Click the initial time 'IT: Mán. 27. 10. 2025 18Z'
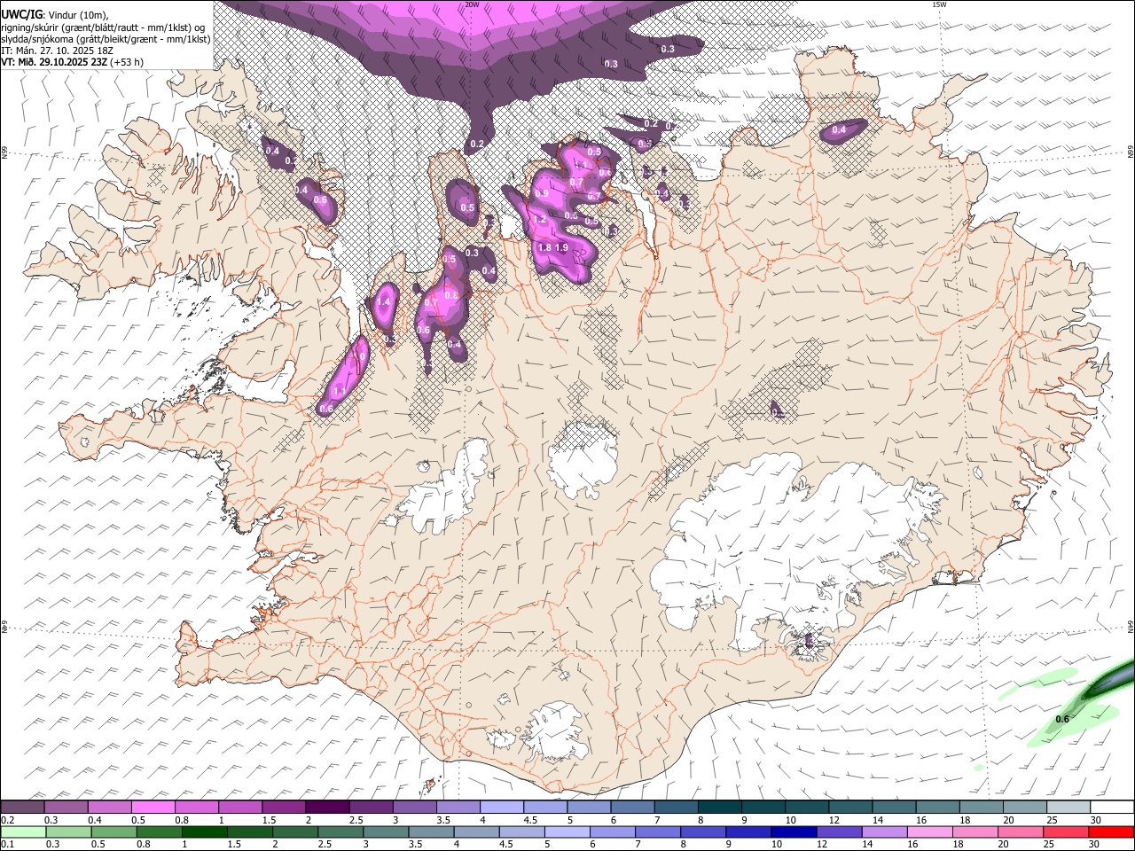1135x851 pixels. 59,51
